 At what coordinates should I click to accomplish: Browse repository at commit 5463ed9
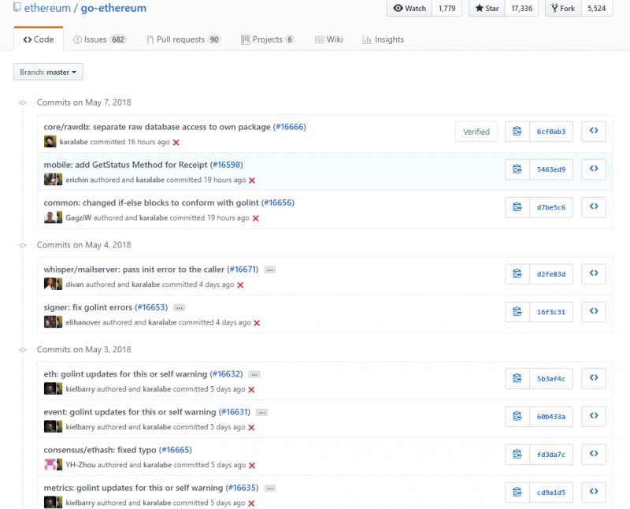pos(594,169)
